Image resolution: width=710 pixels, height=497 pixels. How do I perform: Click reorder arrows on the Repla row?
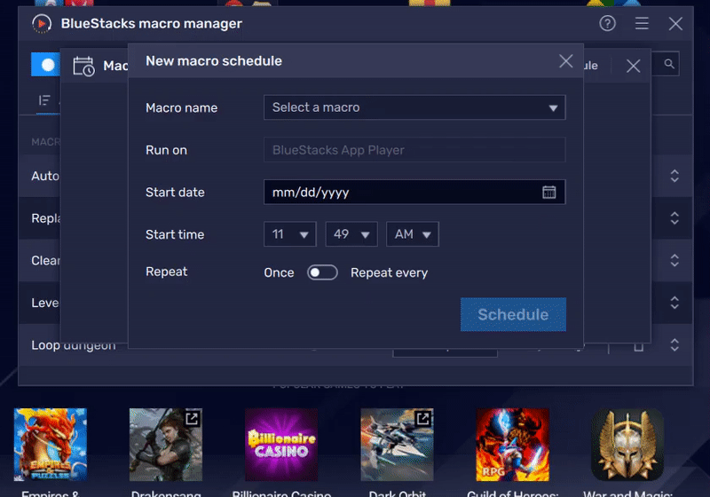coord(674,218)
